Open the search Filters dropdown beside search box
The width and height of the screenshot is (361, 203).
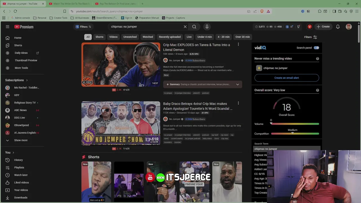click(x=83, y=27)
